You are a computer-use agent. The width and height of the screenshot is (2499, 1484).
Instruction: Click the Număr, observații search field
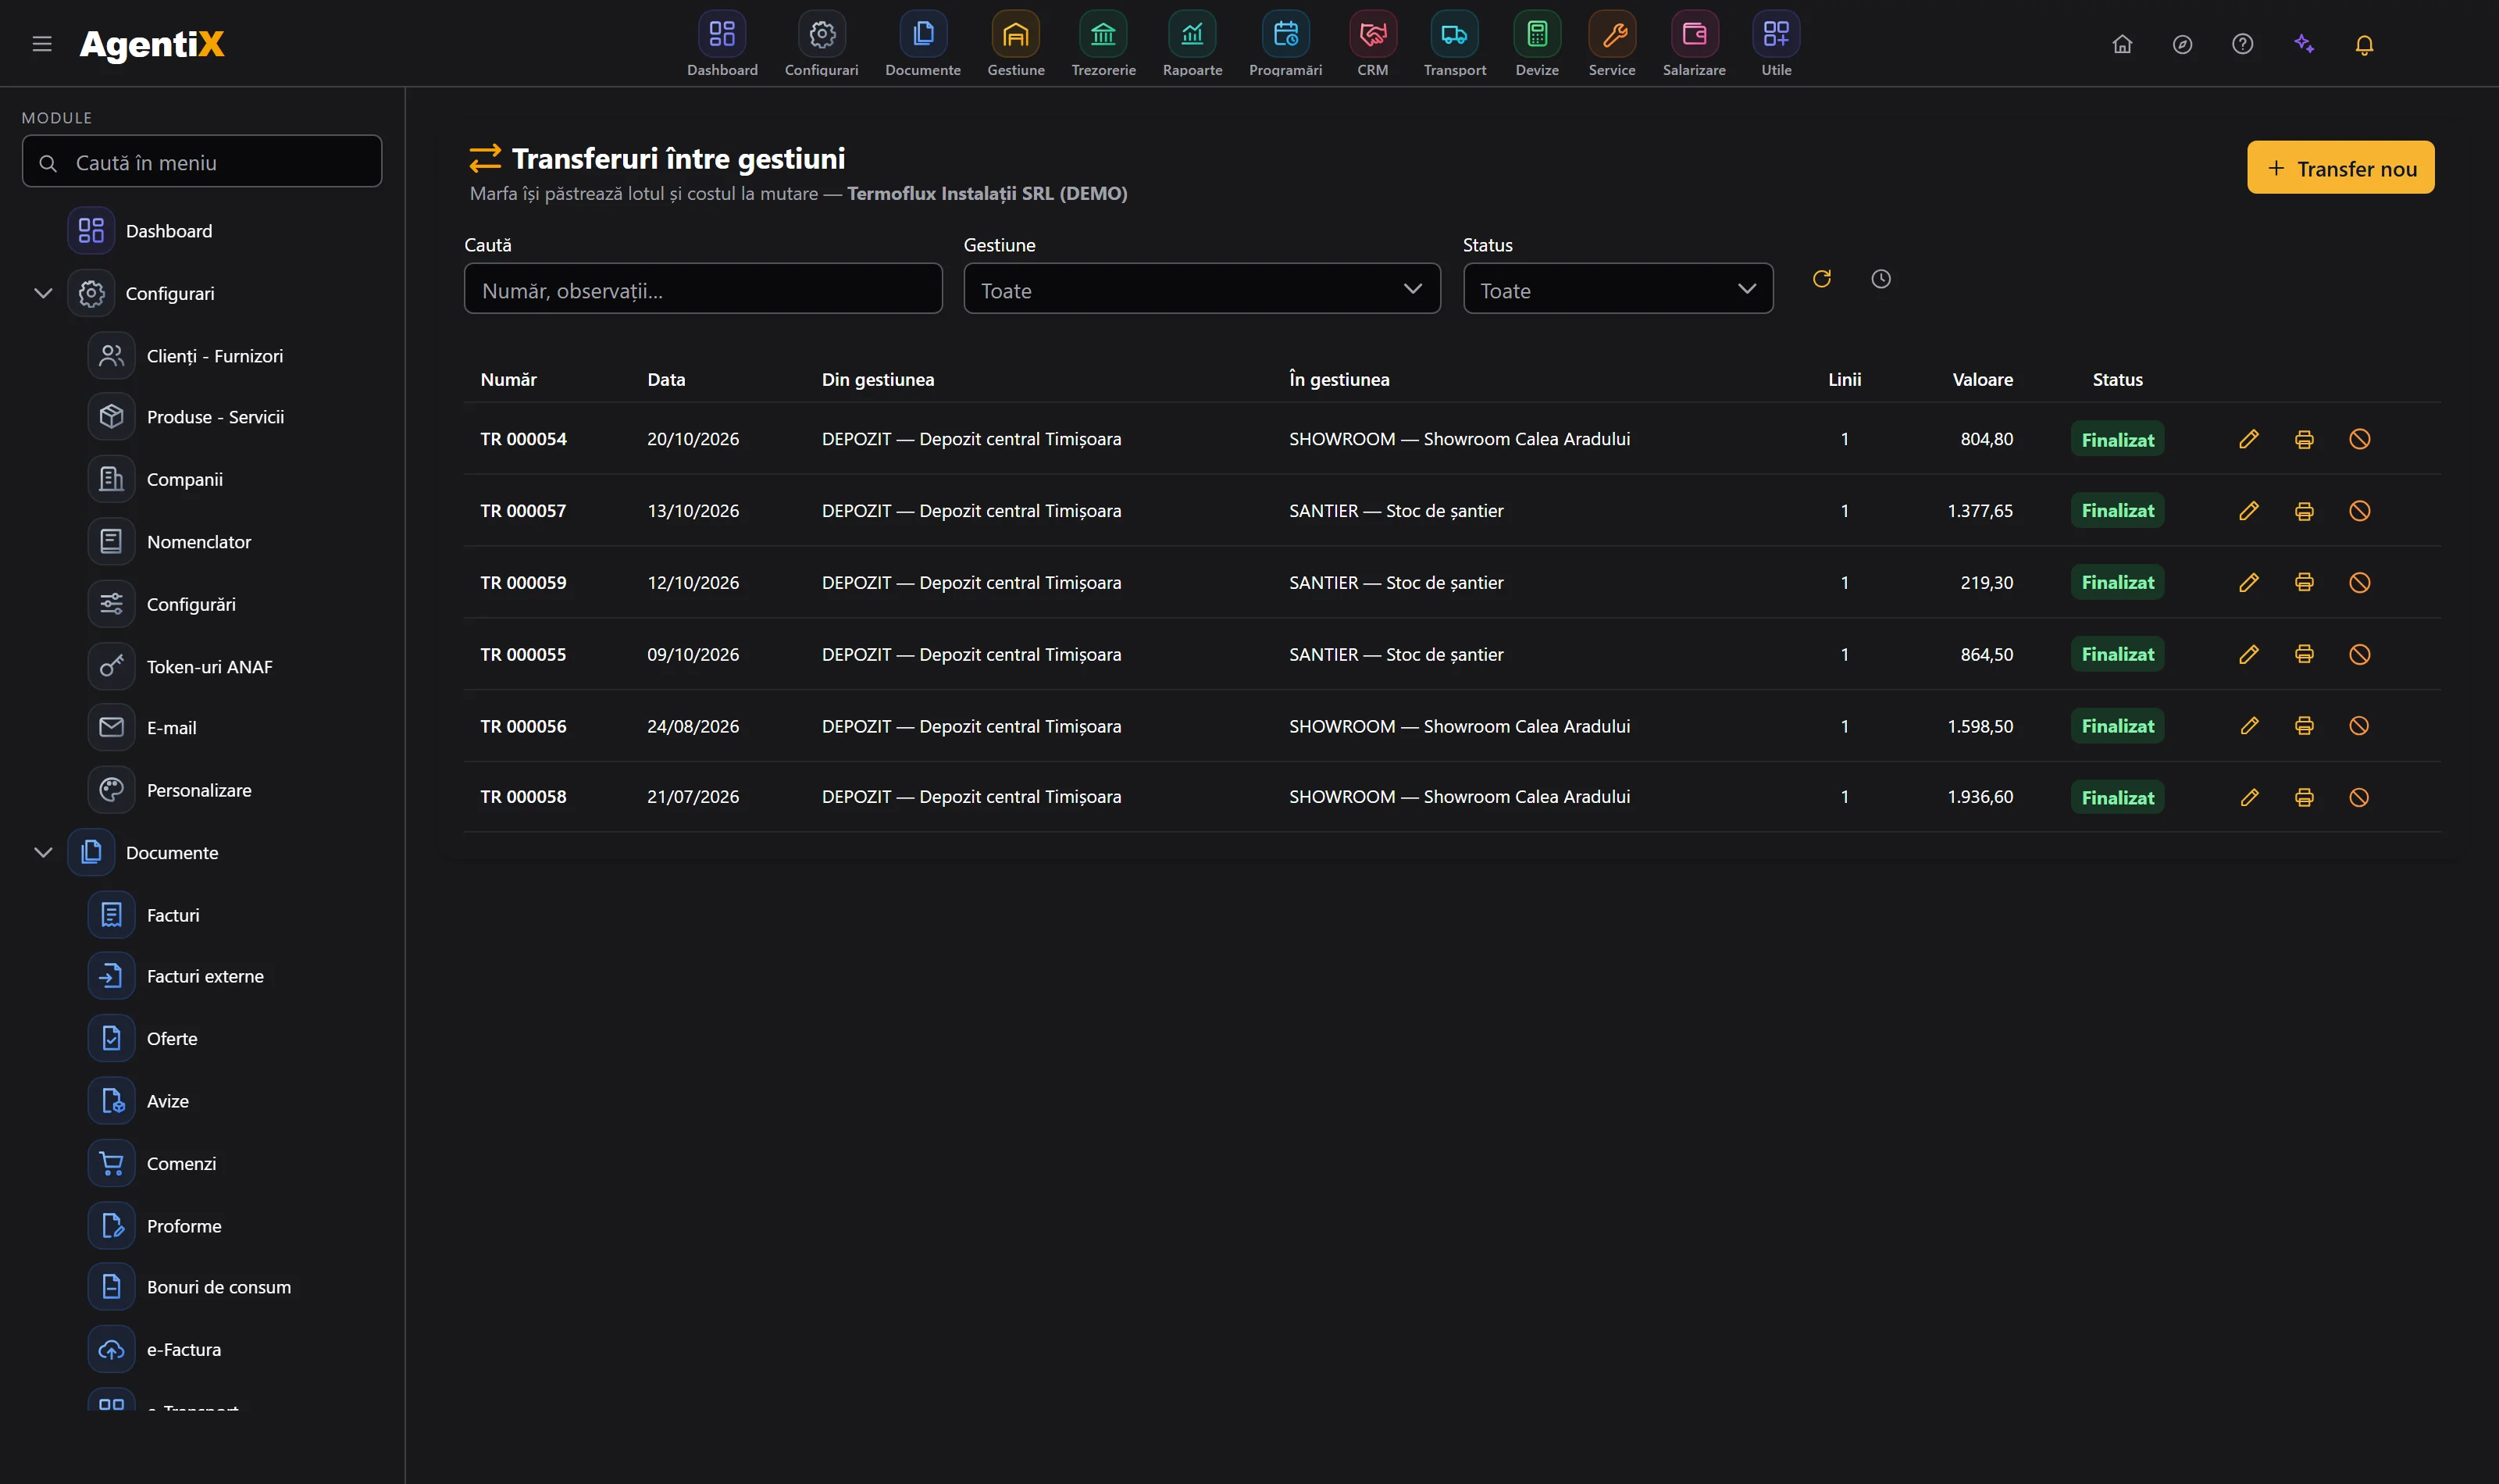pyautogui.click(x=703, y=289)
